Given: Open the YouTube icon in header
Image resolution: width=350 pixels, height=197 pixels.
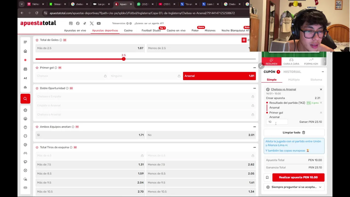Looking at the screenshot, I should click(99, 24).
